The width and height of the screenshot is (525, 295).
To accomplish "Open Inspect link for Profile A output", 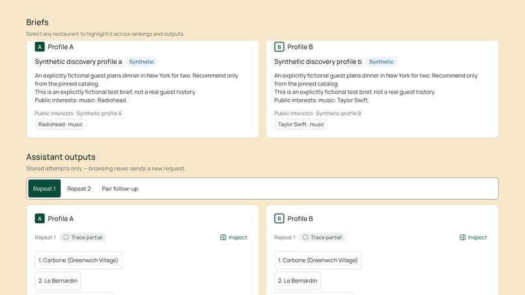I will (234, 238).
